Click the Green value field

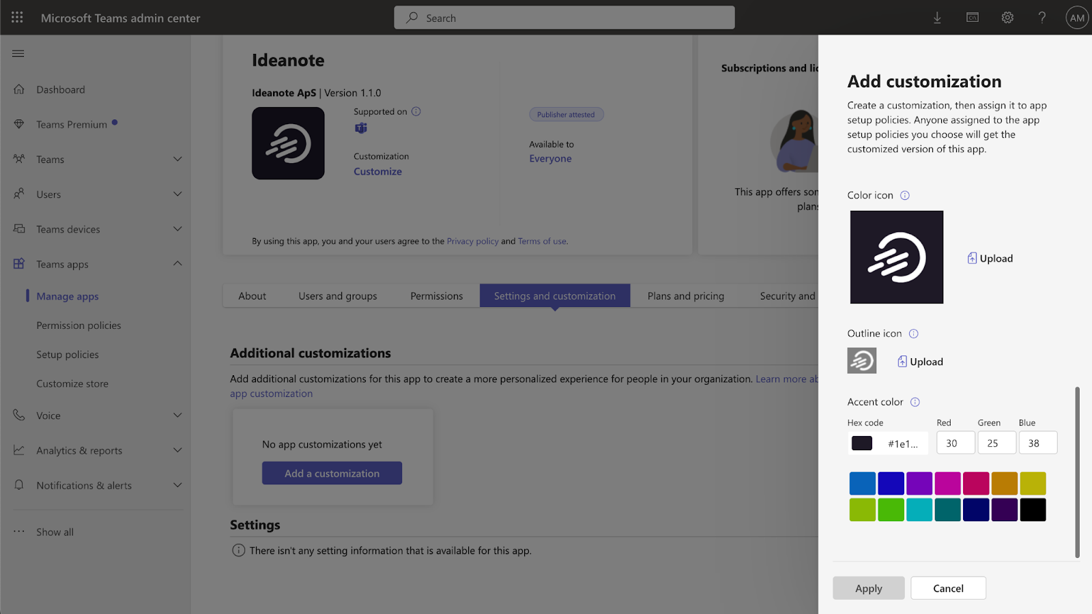996,443
